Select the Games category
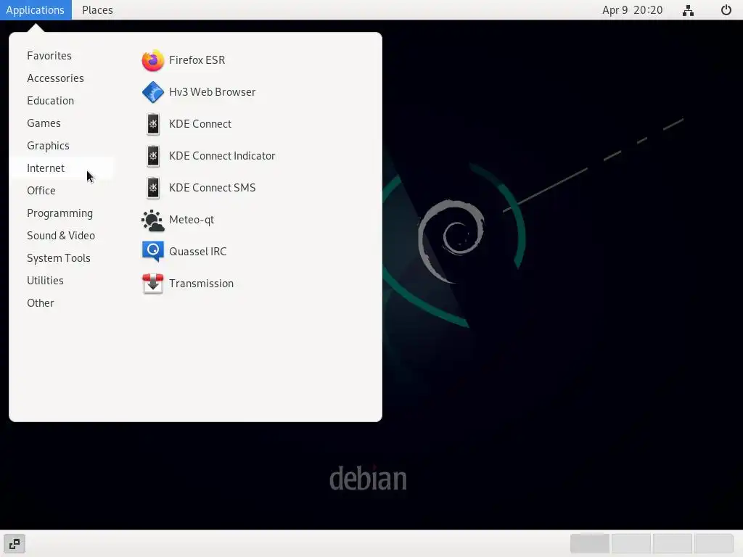 tap(44, 123)
